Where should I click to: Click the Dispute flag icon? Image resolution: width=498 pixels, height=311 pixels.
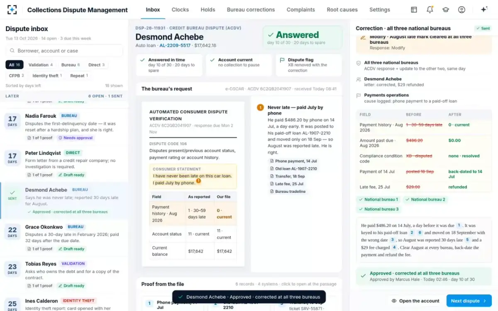(x=282, y=60)
